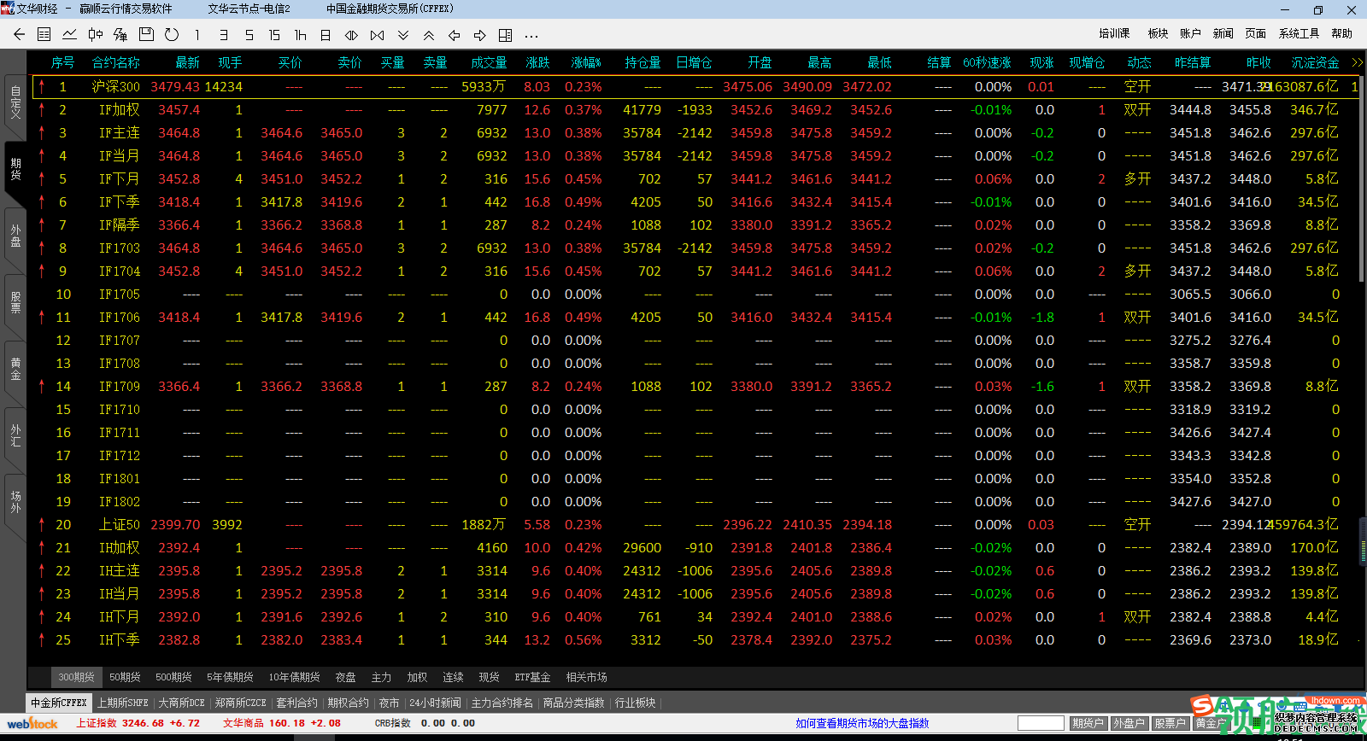1367x741 pixels.
Task: Switch to the 自定义 sidebar tab
Action: tap(15, 102)
